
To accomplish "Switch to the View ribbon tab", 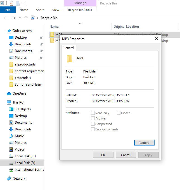I will (56, 10).
